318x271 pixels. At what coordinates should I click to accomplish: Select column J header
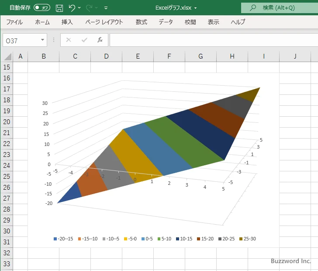295,56
